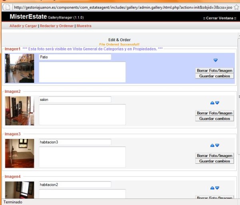The height and width of the screenshot is (205, 240).
Task: Click the page icon in address bar
Action: click(x=8, y=7)
